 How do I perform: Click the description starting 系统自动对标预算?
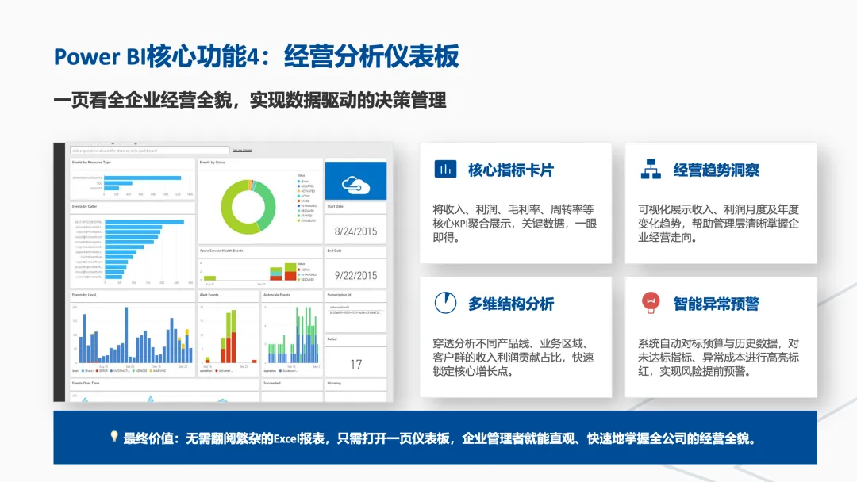click(x=718, y=357)
